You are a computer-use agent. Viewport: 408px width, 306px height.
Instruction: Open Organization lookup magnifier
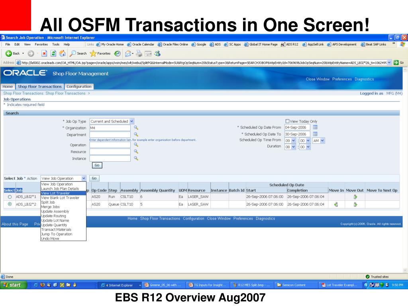tap(136, 128)
